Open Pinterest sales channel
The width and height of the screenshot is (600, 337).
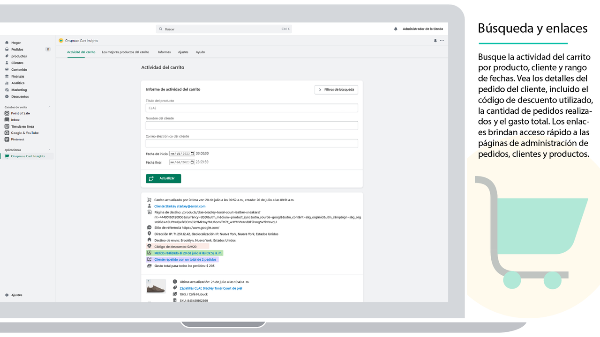(18, 139)
